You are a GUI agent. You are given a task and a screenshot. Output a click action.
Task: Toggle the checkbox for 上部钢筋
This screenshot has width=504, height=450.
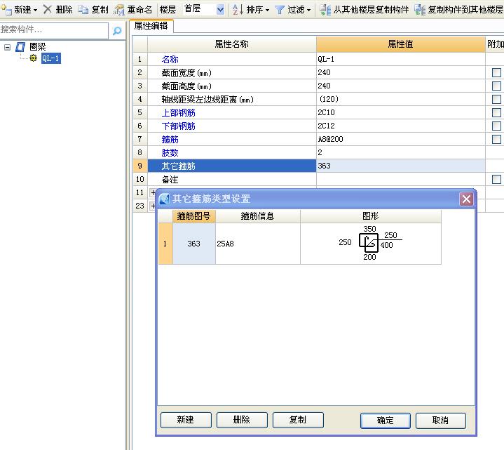[496, 112]
